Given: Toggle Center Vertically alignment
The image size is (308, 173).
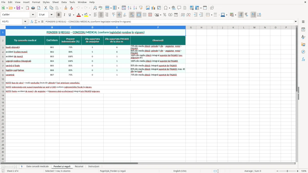Looking at the screenshot, I should (x=119, y=15).
